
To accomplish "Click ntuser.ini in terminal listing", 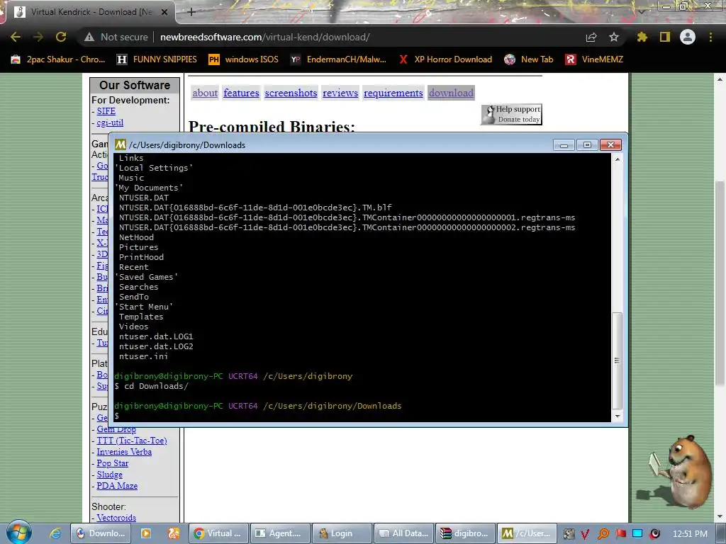I will 143,356.
